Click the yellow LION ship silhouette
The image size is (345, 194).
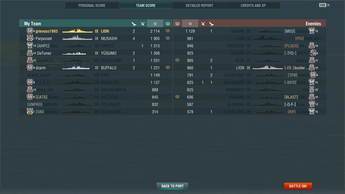coord(77,31)
